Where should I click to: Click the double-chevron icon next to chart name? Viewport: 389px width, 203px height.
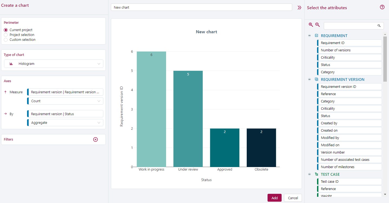point(299,7)
